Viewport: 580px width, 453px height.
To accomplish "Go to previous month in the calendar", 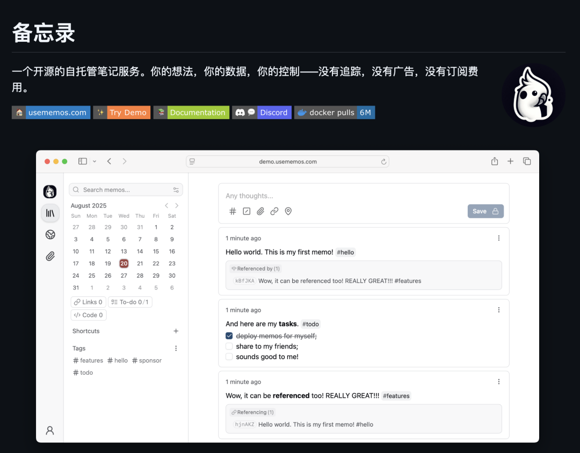I will (x=166, y=205).
